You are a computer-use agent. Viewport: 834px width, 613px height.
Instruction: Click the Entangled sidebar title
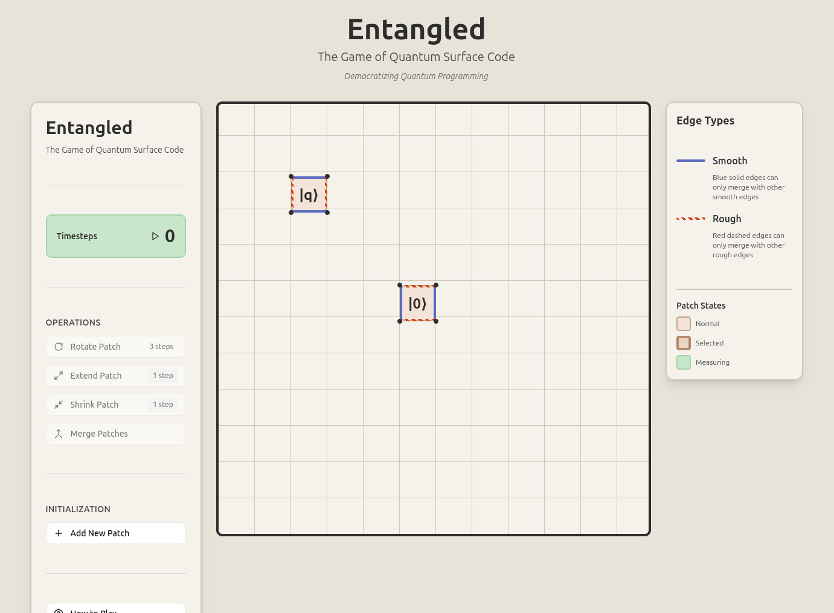(x=89, y=127)
